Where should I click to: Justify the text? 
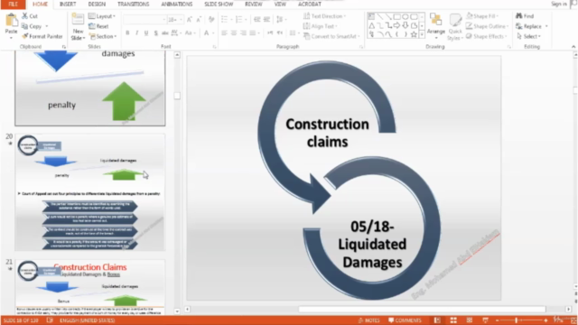[x=253, y=33]
